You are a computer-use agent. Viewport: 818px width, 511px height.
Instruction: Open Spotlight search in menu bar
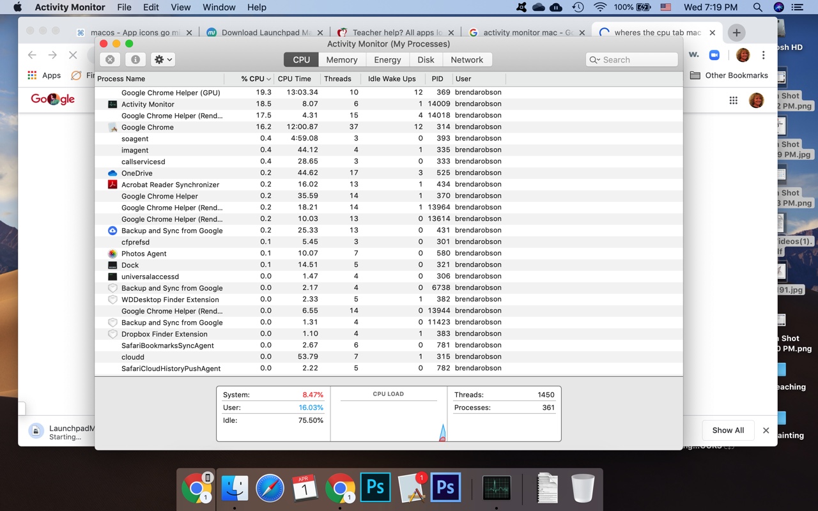(757, 7)
